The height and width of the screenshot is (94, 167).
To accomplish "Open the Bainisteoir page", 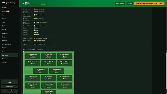I will [x=9, y=59].
